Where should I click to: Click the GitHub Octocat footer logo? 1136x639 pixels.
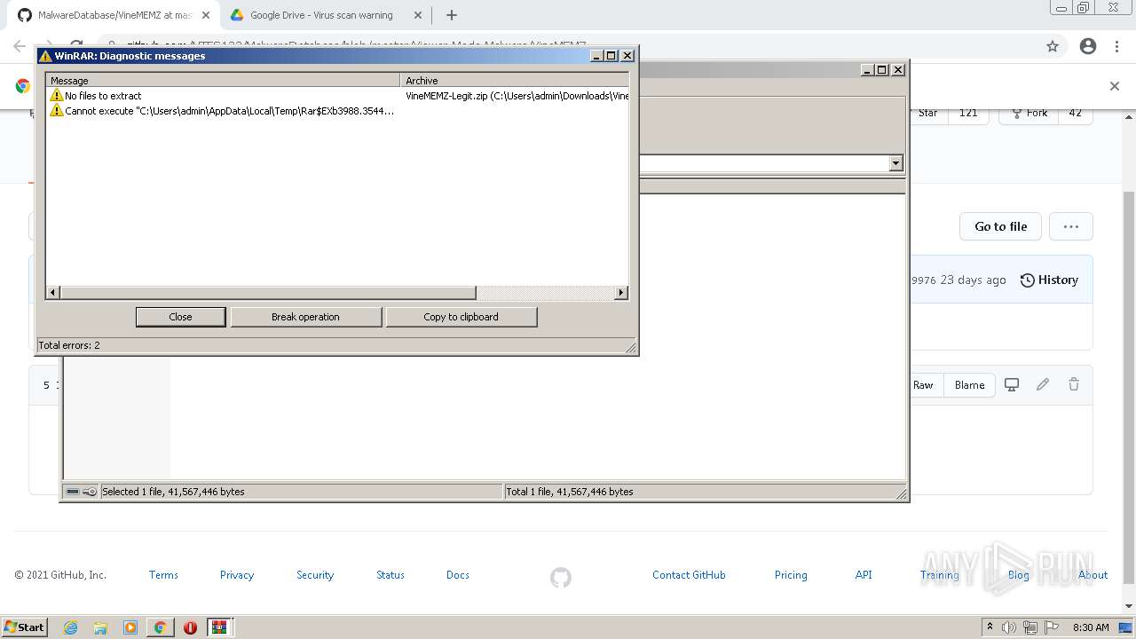(x=561, y=578)
